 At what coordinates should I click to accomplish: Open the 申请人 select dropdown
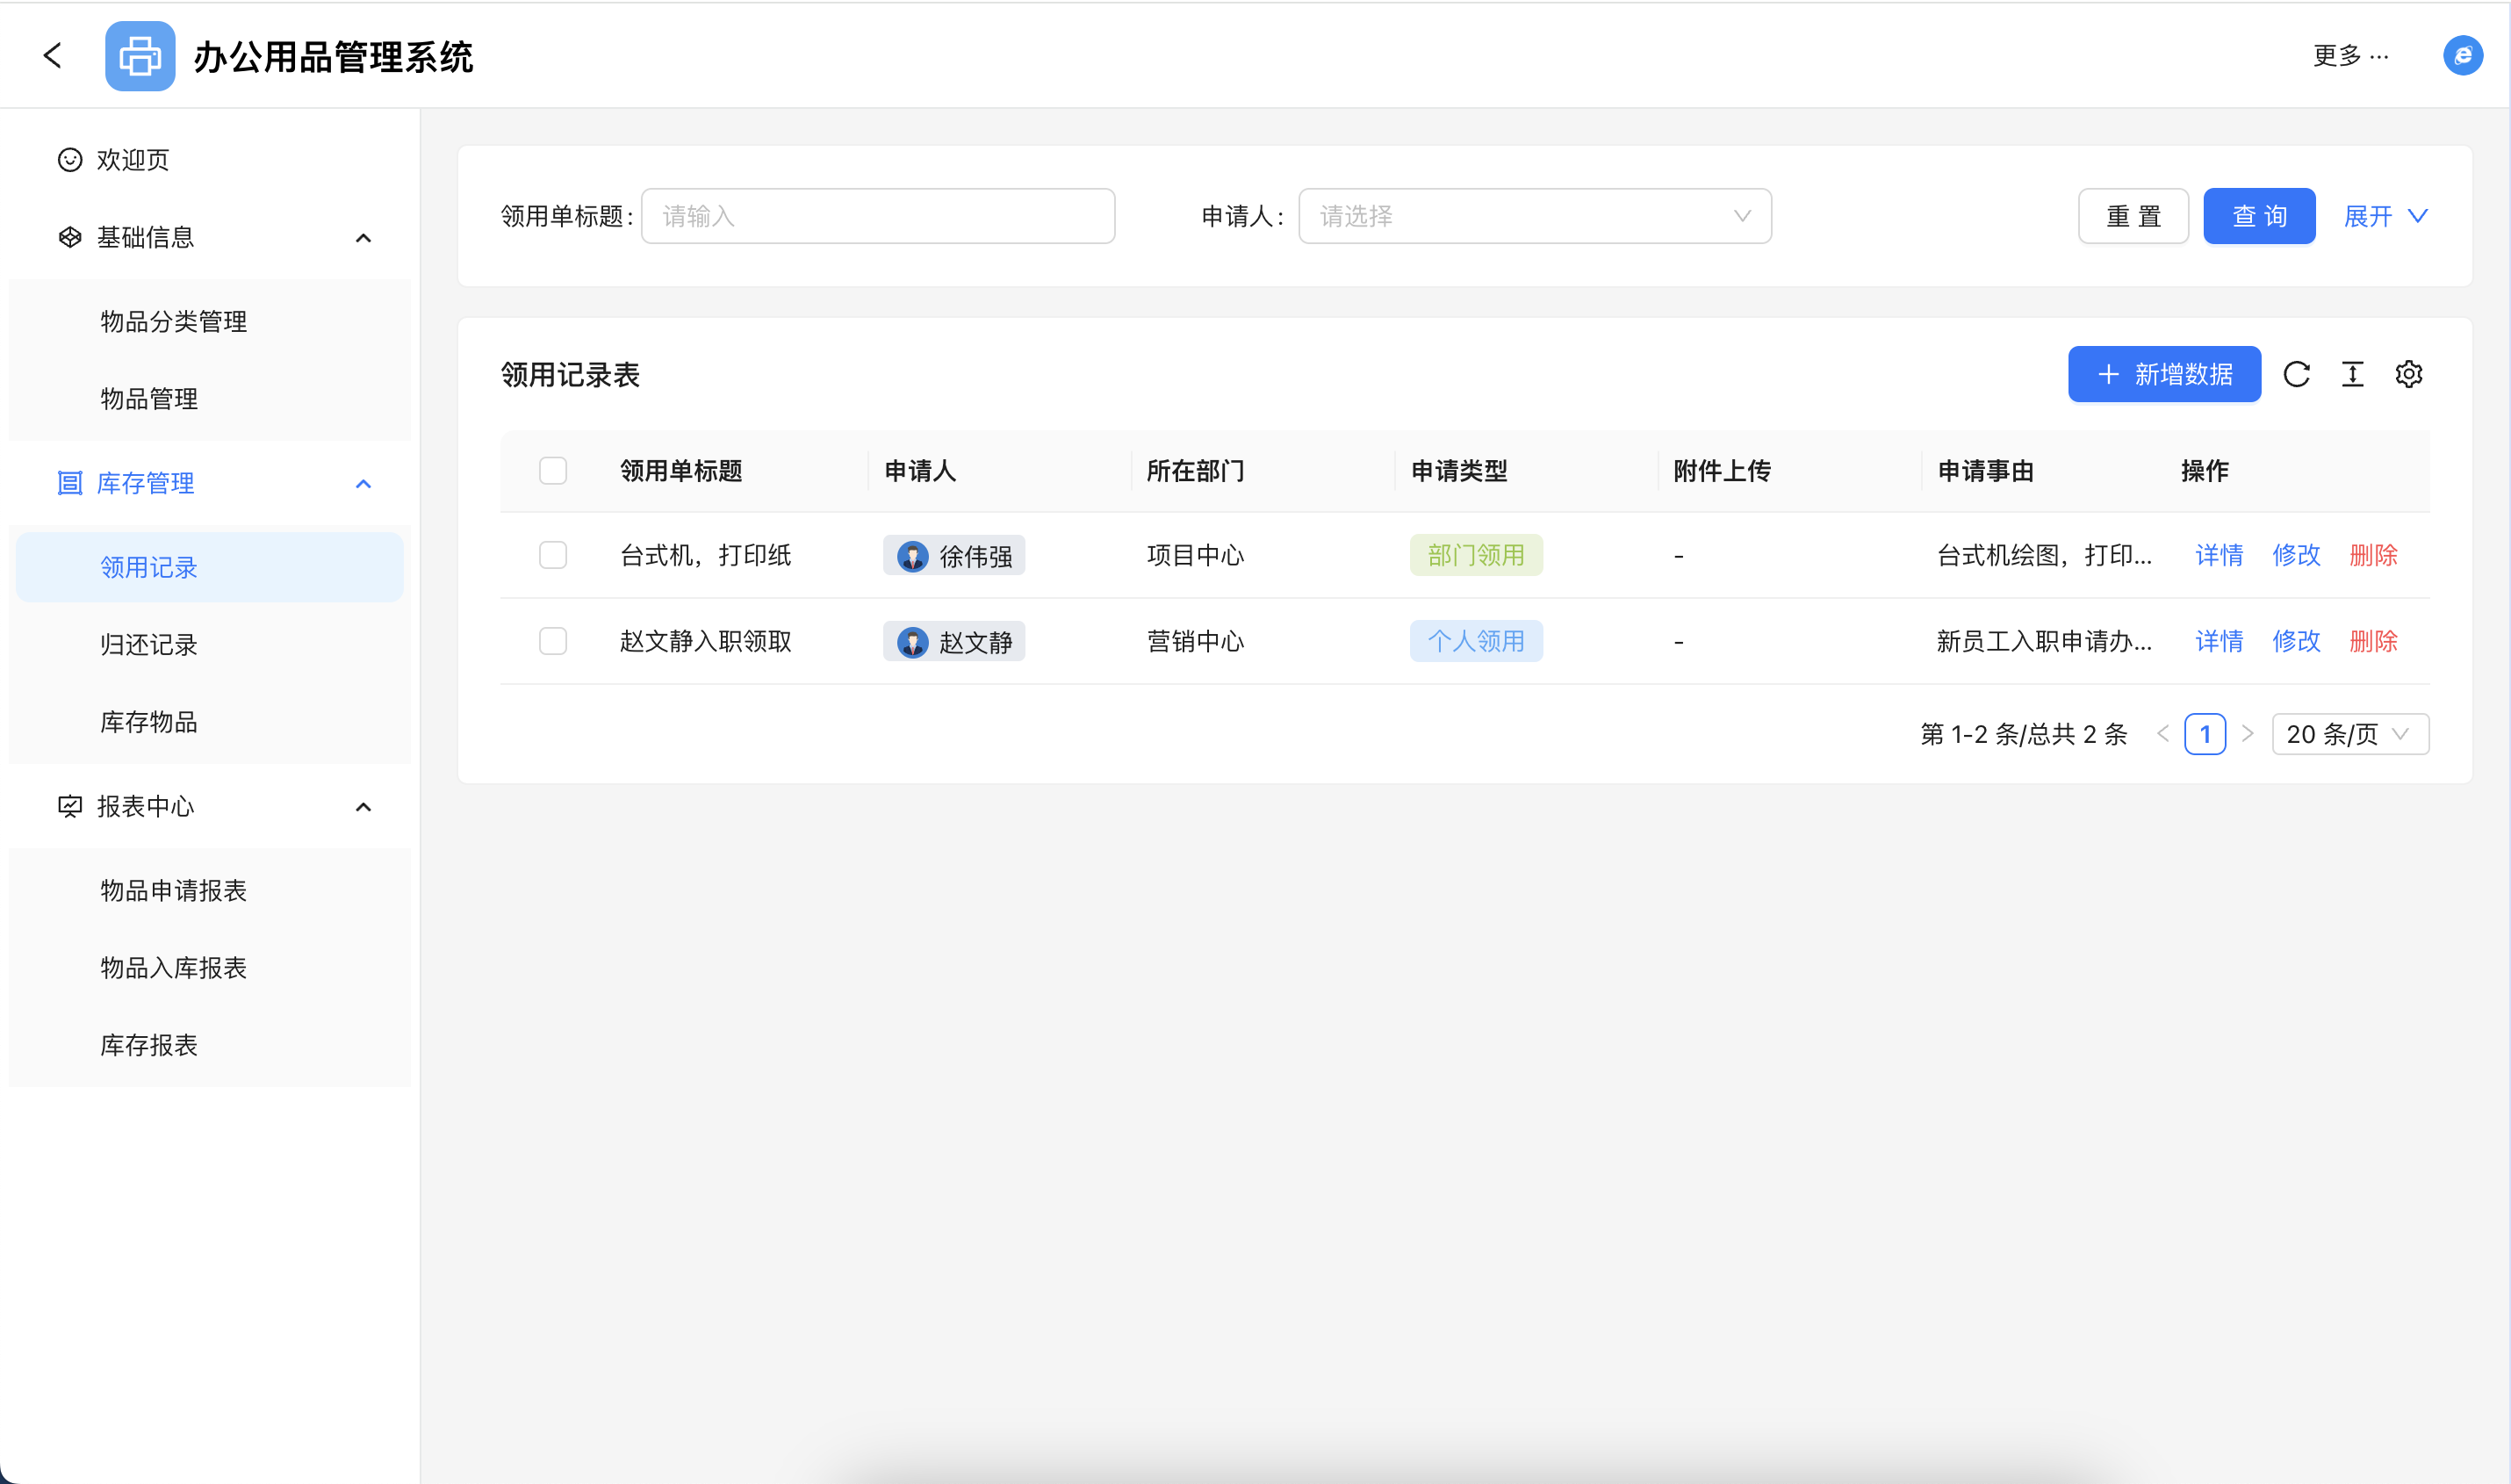tap(1534, 216)
